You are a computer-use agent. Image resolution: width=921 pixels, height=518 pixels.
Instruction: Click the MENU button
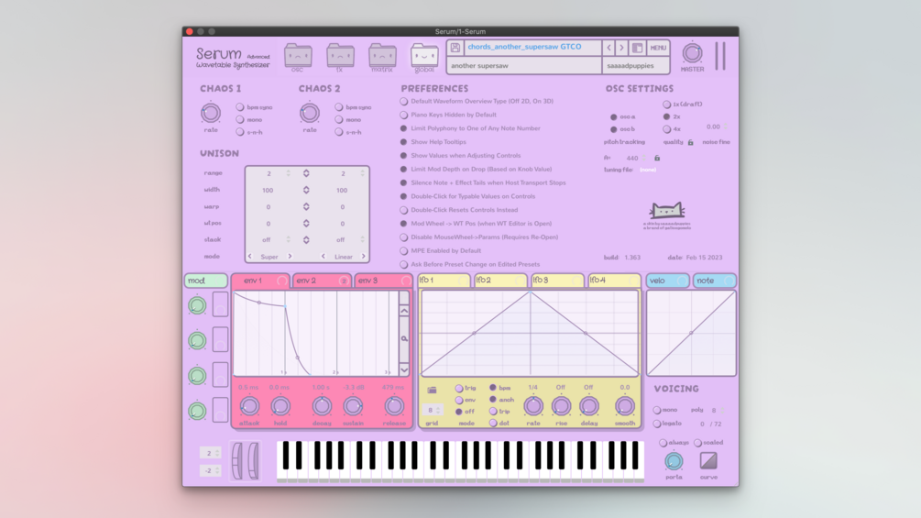658,48
